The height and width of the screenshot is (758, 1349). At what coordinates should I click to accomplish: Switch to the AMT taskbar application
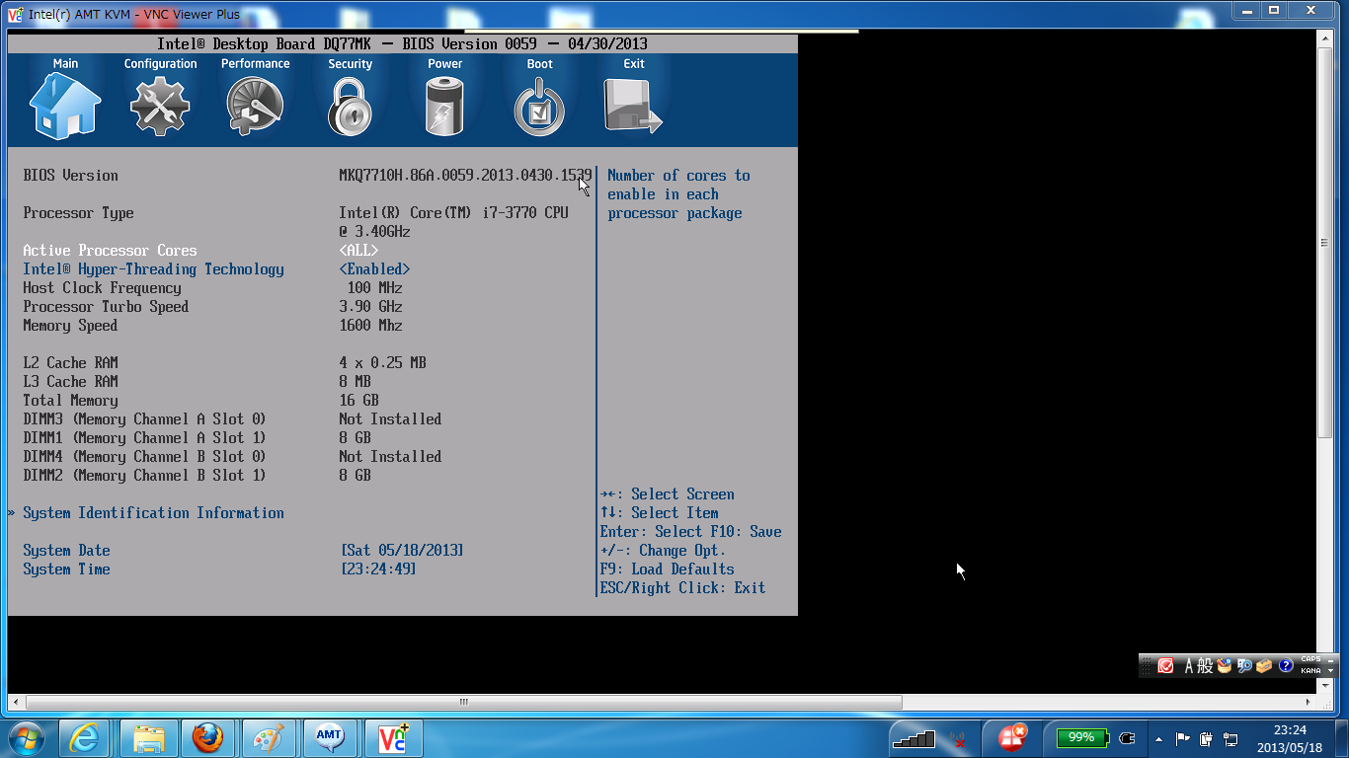330,737
